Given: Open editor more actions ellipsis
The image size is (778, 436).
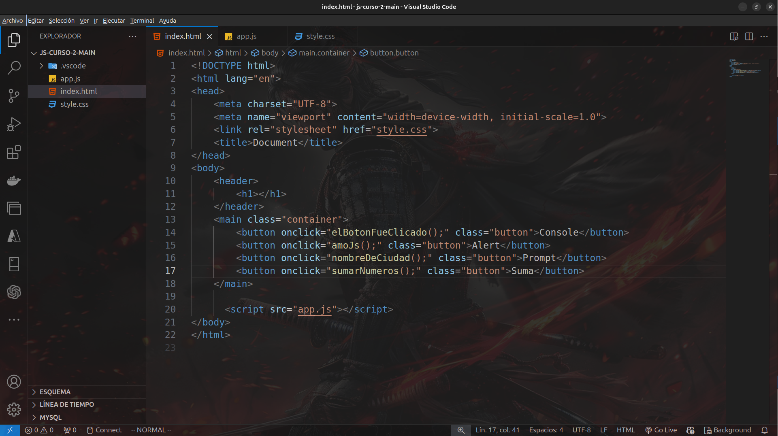Looking at the screenshot, I should tap(764, 36).
